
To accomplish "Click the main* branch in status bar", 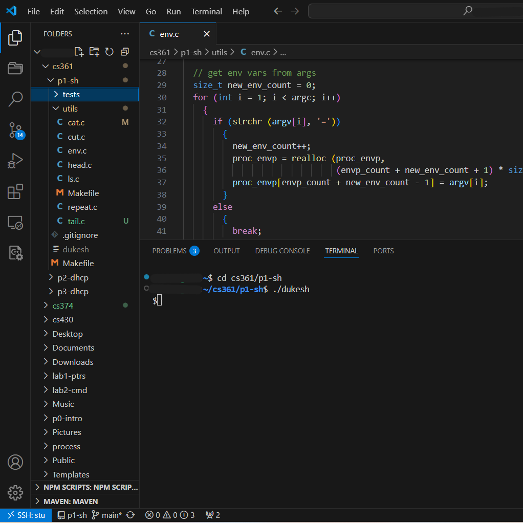I will 107,515.
